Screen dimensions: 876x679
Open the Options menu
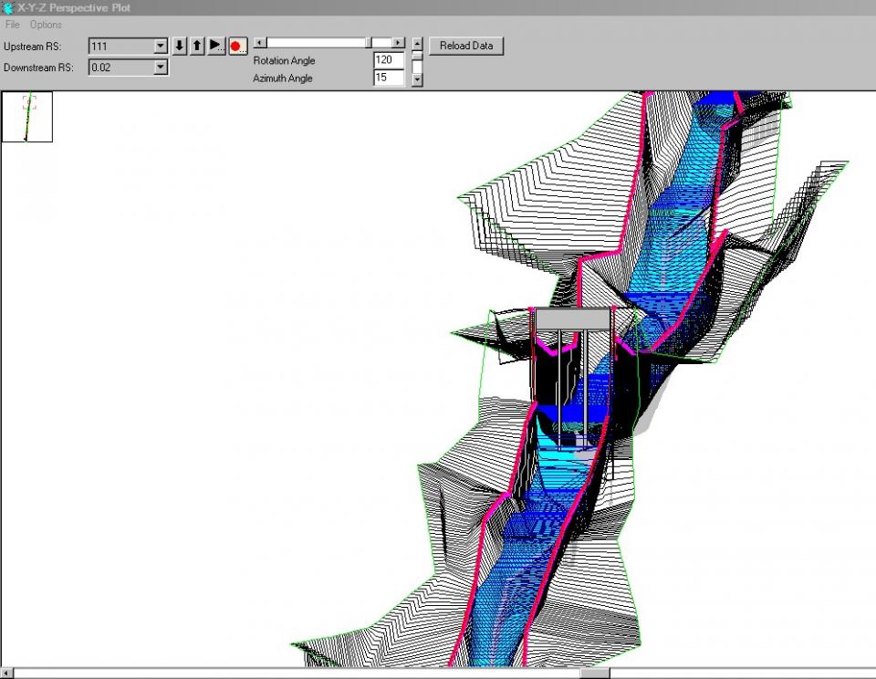[46, 25]
